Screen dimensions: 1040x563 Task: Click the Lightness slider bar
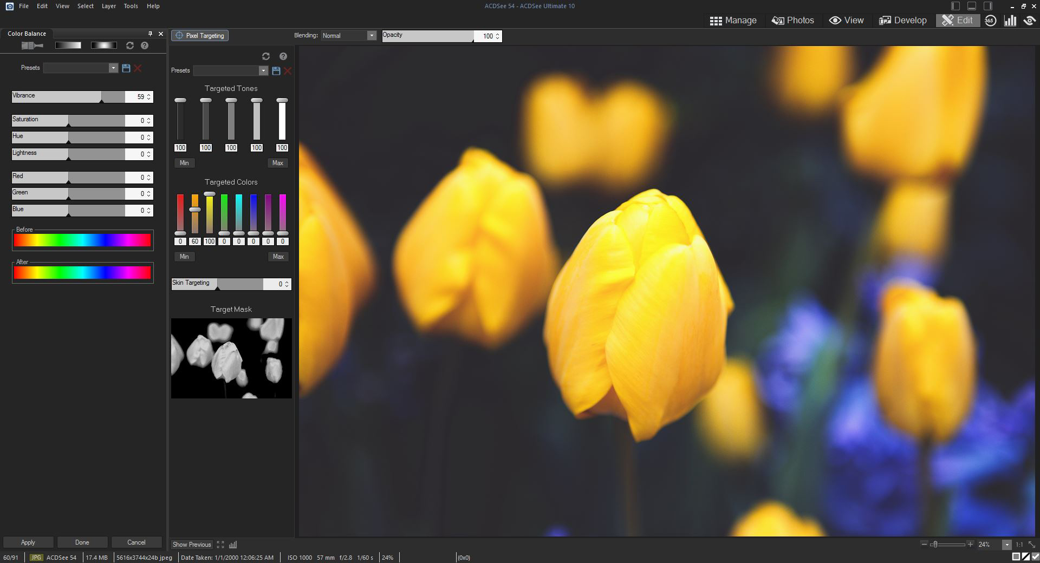tap(68, 154)
